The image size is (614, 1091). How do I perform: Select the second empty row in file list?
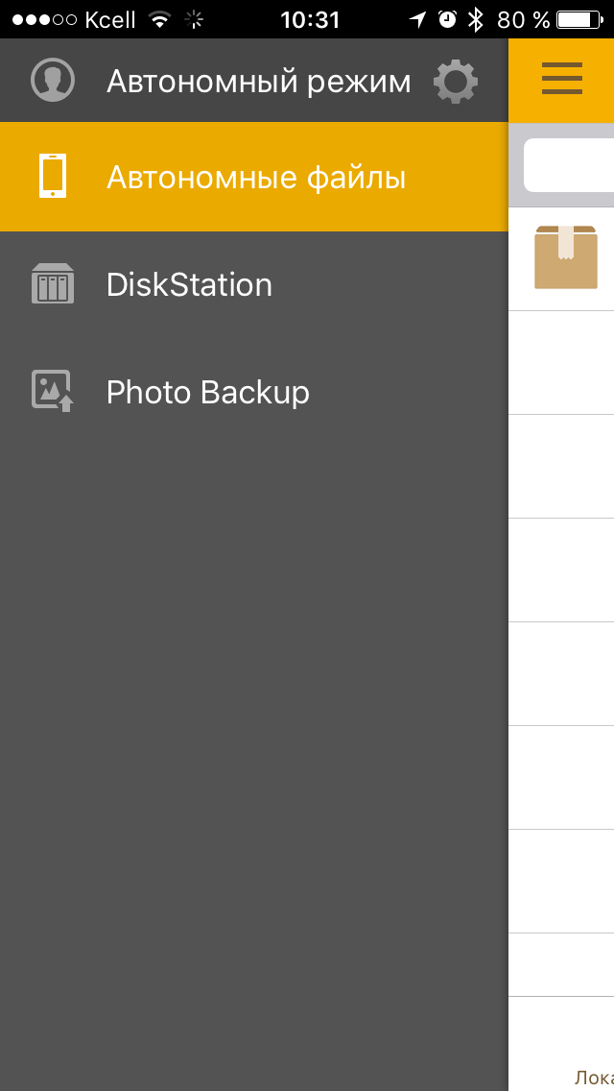(x=561, y=466)
